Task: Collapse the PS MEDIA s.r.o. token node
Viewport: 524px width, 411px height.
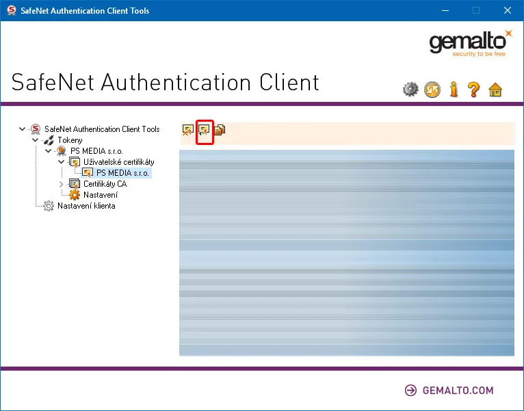Action: click(48, 151)
